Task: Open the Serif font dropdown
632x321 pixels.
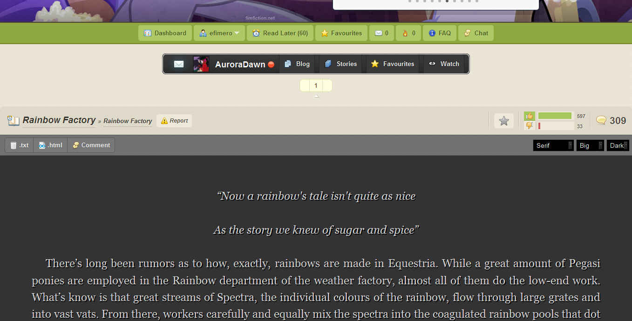Action: (x=553, y=145)
